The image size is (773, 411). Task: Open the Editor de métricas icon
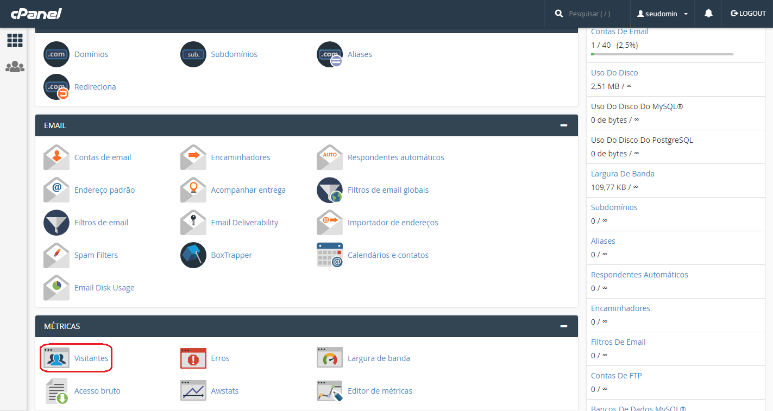[x=330, y=391]
